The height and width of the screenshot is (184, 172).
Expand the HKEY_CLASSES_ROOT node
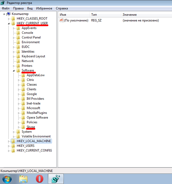pos(9,19)
